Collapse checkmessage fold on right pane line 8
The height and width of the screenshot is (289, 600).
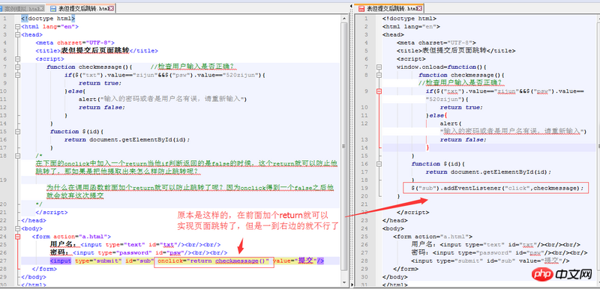(379, 75)
